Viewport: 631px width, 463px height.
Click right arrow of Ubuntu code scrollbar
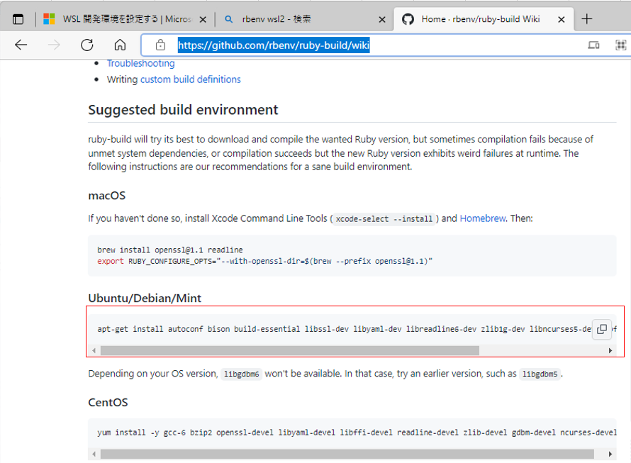coord(610,350)
